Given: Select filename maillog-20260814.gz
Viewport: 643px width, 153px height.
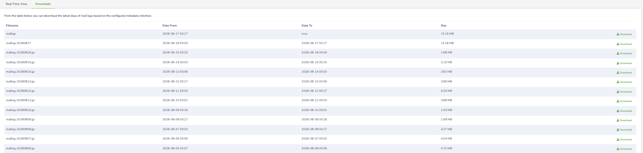Looking at the screenshot, I should (20, 72).
